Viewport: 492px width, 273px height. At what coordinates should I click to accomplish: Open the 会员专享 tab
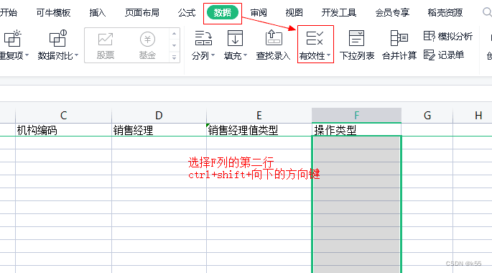point(392,13)
